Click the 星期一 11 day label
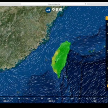This screenshot has width=108, height=108. pyautogui.click(x=97, y=101)
